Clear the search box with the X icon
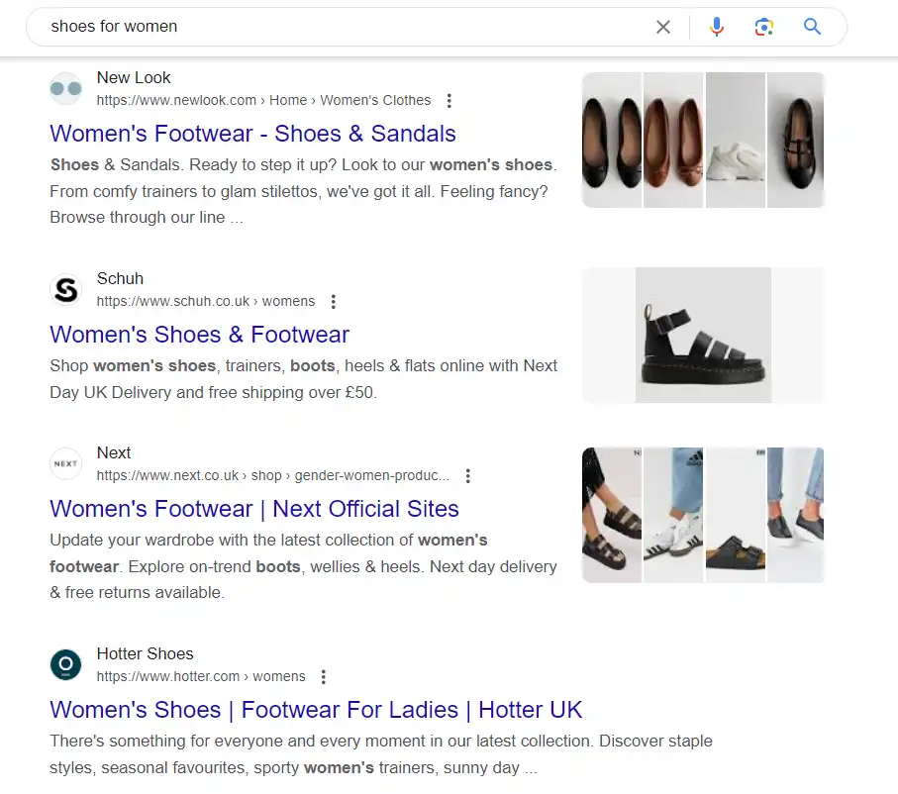Viewport: 898px width, 794px height. coord(663,27)
